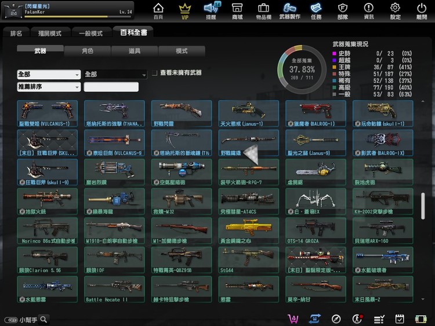The height and width of the screenshot is (326, 435).
Task: Open the 物品欄 inventory briefcase icon
Action: [263, 11]
